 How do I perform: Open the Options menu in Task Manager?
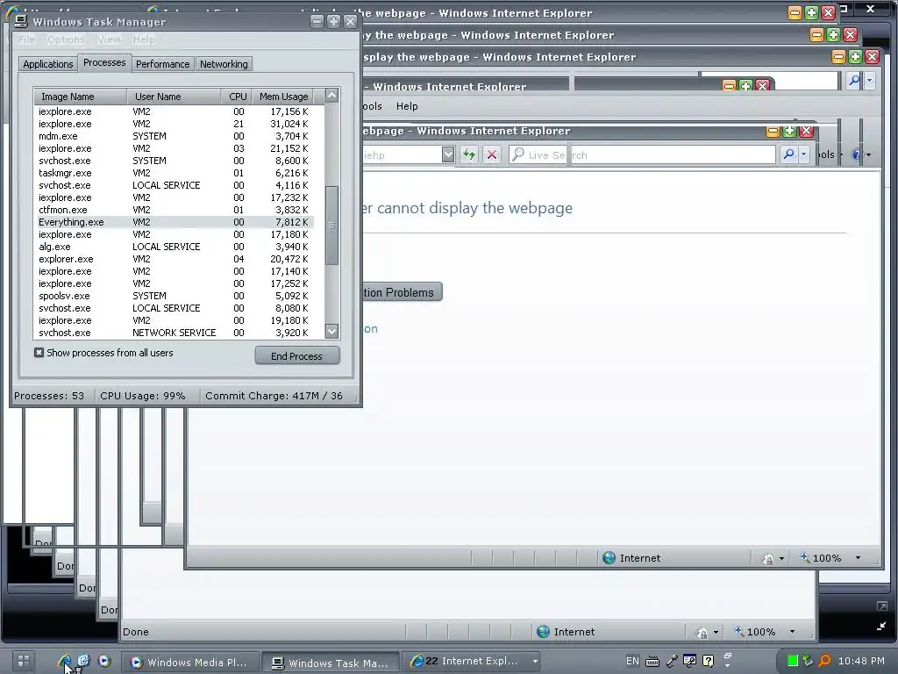pos(66,39)
